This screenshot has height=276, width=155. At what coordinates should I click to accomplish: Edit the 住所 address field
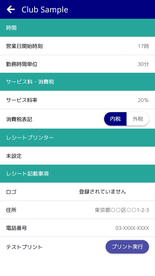click(77, 210)
